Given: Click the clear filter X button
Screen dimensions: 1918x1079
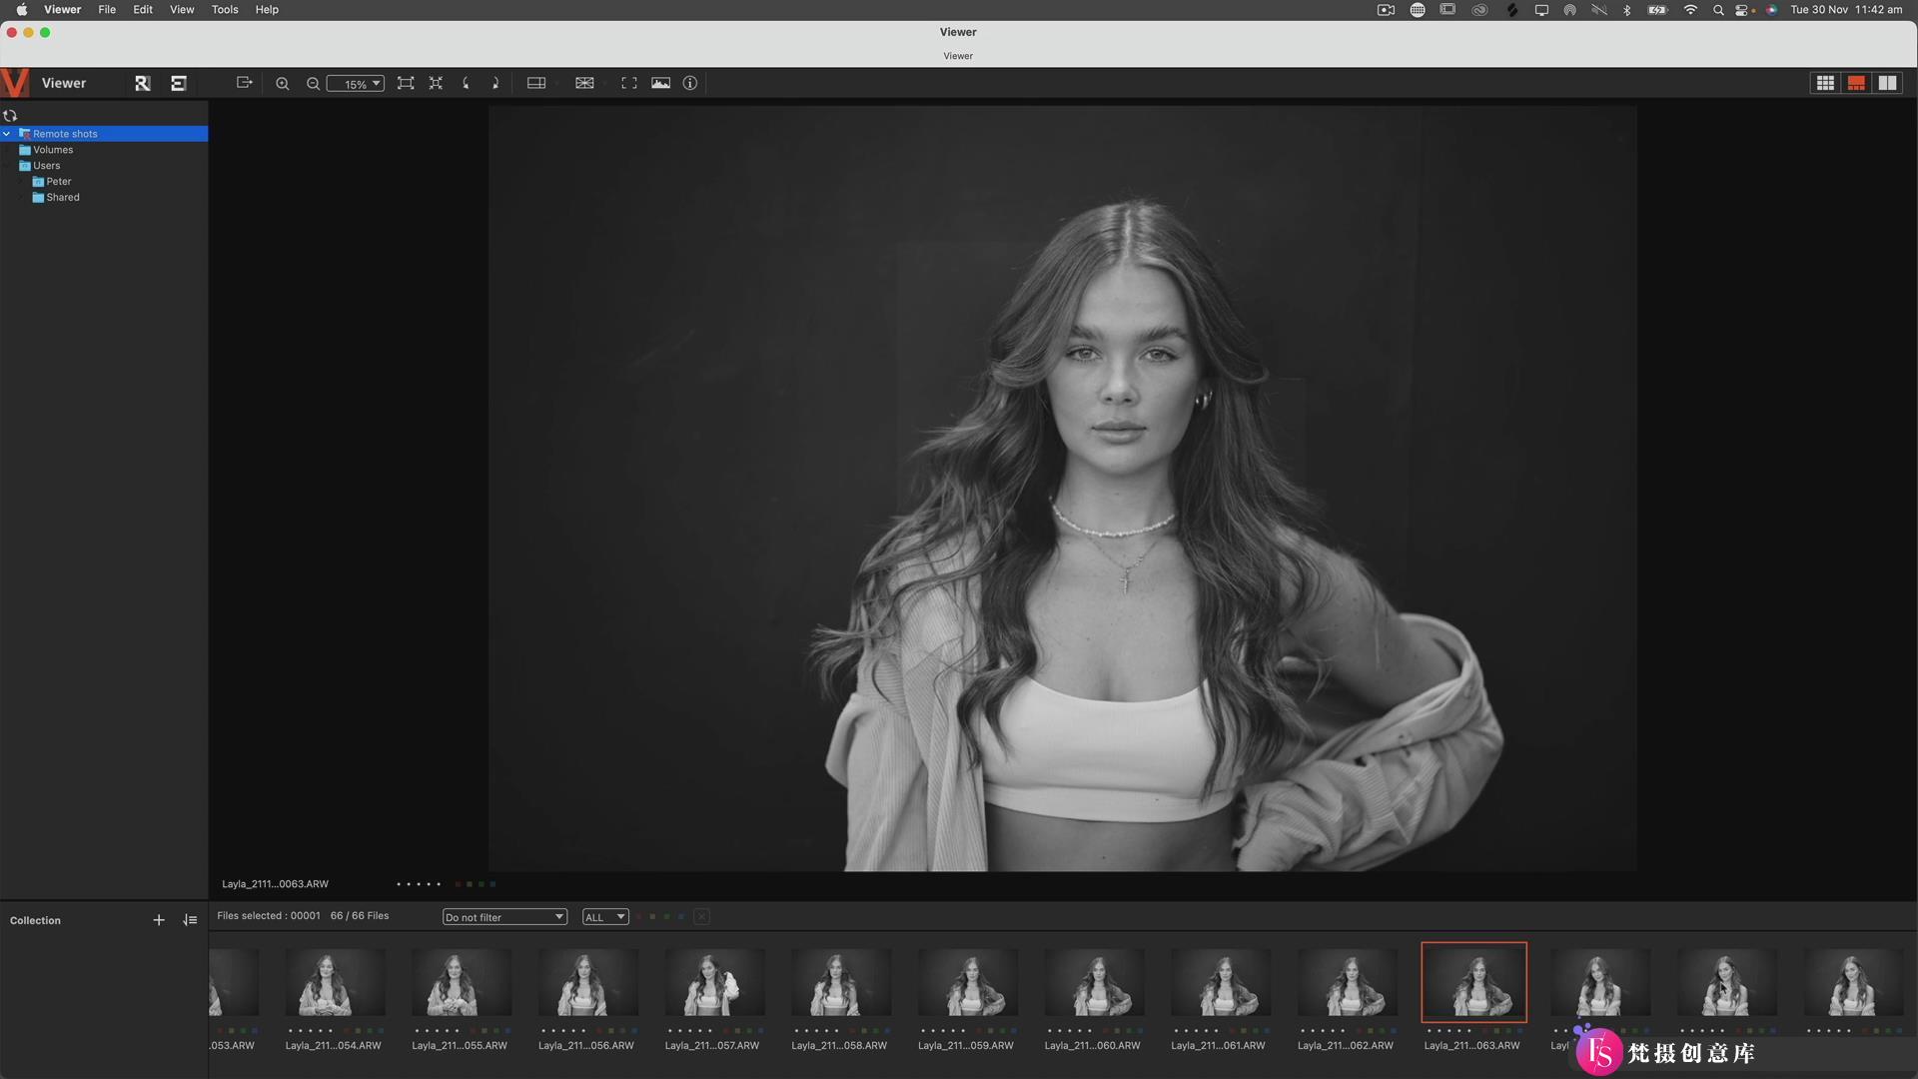Looking at the screenshot, I should click(702, 917).
